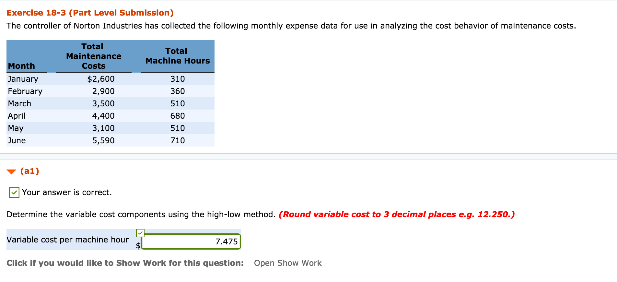Click April's machine hours value 680
The image size is (617, 282).
[x=177, y=116]
